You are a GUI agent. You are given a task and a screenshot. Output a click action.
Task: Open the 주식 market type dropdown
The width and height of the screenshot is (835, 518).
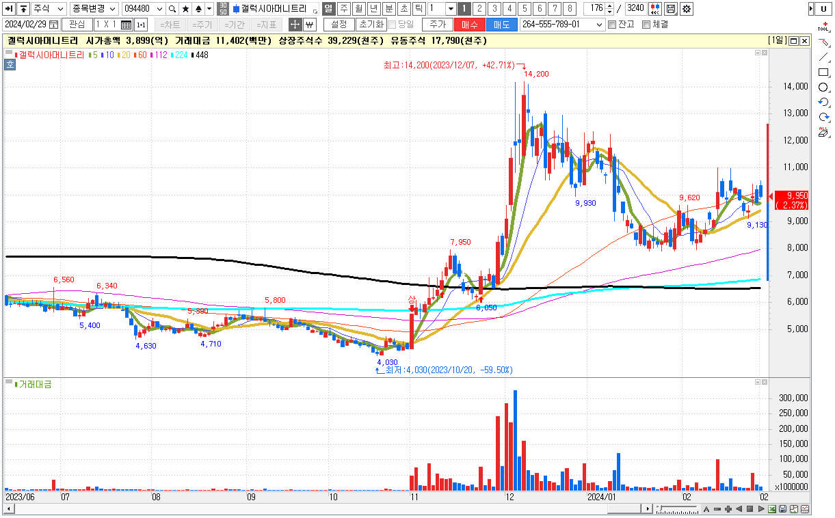(x=49, y=9)
